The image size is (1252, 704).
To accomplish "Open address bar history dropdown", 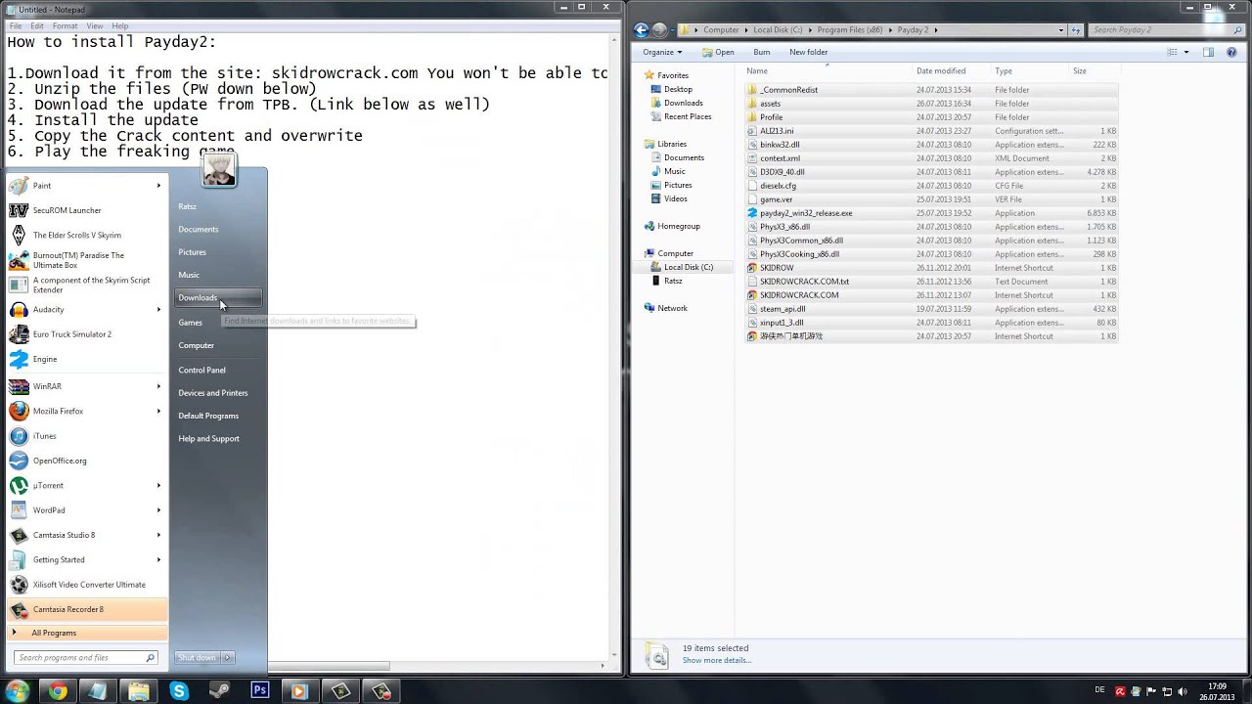I will tap(1062, 30).
